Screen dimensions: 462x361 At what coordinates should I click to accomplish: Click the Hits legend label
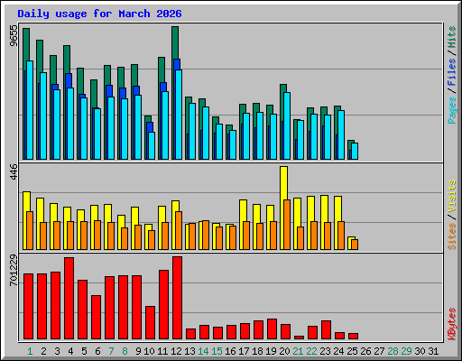(452, 37)
